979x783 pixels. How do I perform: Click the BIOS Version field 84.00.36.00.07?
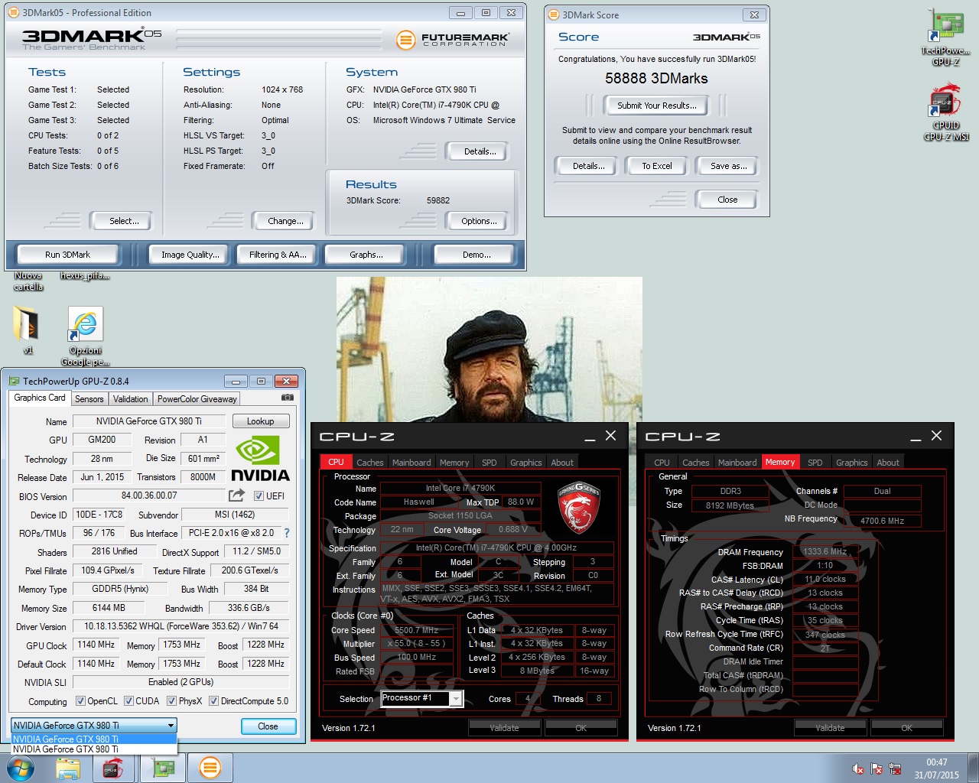tap(148, 495)
